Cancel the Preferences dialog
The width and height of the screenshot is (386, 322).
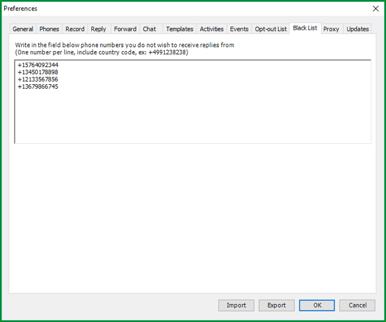pyautogui.click(x=358, y=305)
